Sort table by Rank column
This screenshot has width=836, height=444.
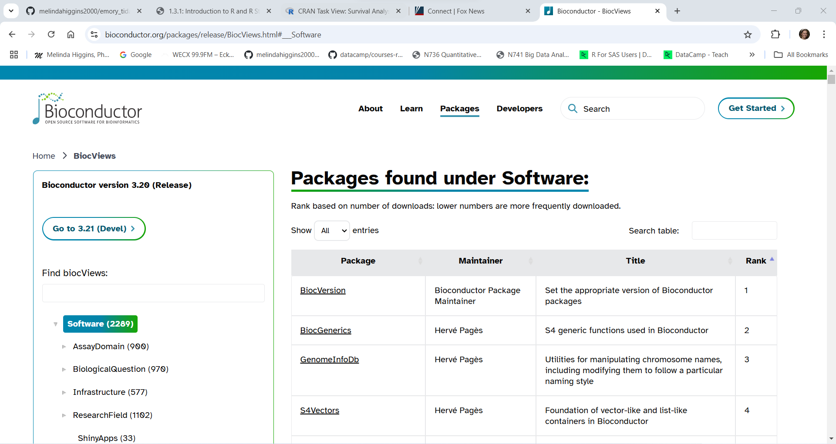click(756, 261)
